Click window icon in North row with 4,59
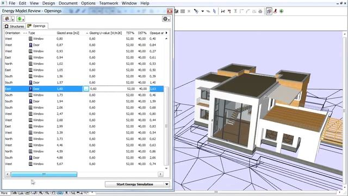Screen dimensions: 348x196 (30, 151)
